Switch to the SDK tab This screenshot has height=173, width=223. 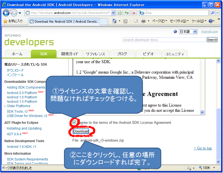(x=44, y=54)
